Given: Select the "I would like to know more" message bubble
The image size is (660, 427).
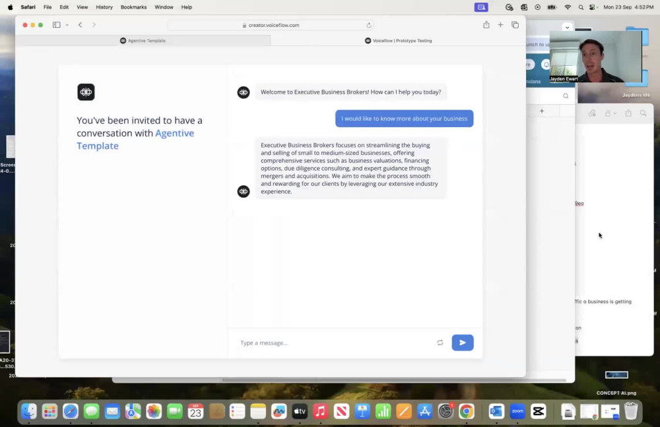Looking at the screenshot, I should pyautogui.click(x=404, y=119).
